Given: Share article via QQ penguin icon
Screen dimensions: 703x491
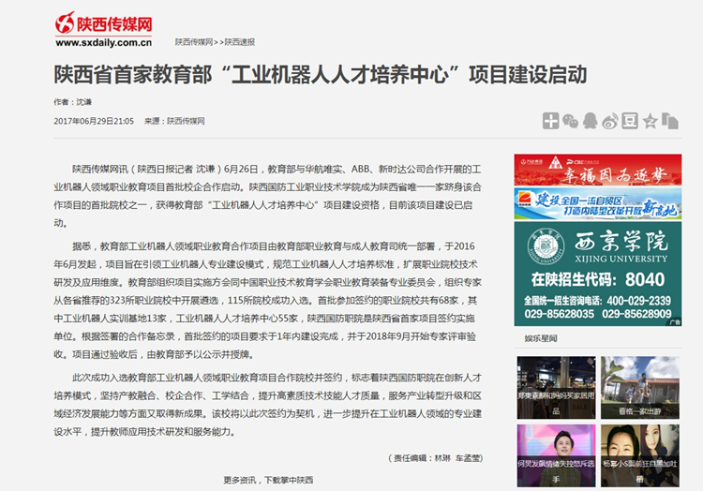Looking at the screenshot, I should 590,121.
